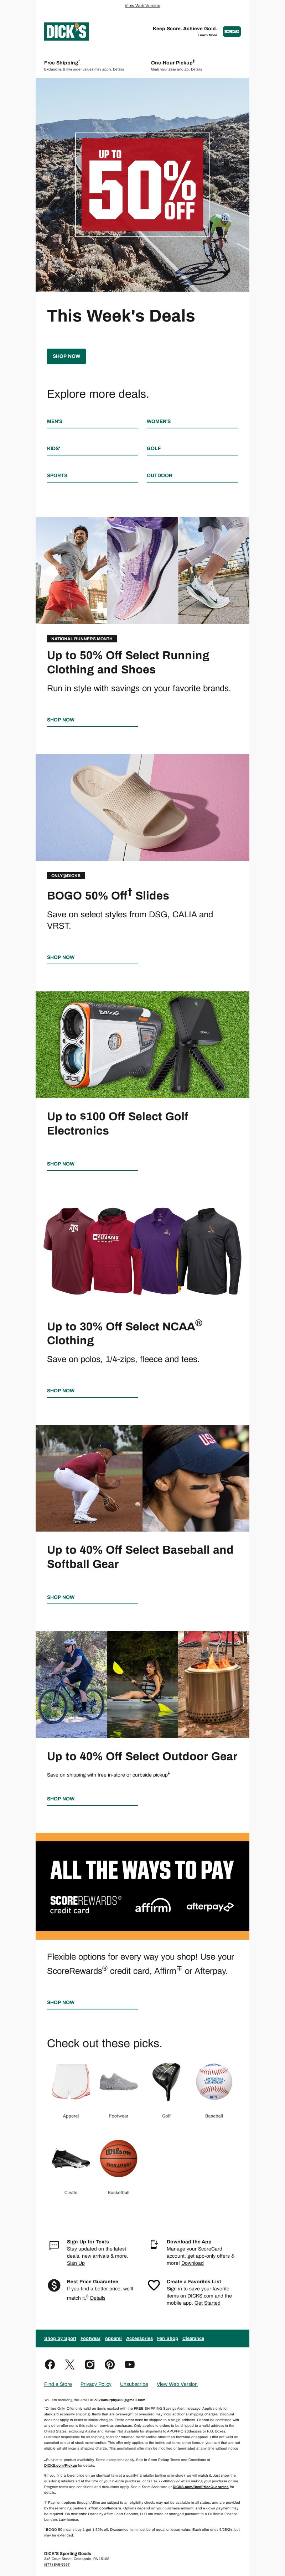Open the Facebook social icon
The width and height of the screenshot is (285, 2576).
point(50,2364)
